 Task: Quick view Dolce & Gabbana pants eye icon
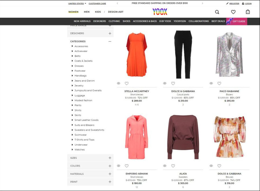165,83
